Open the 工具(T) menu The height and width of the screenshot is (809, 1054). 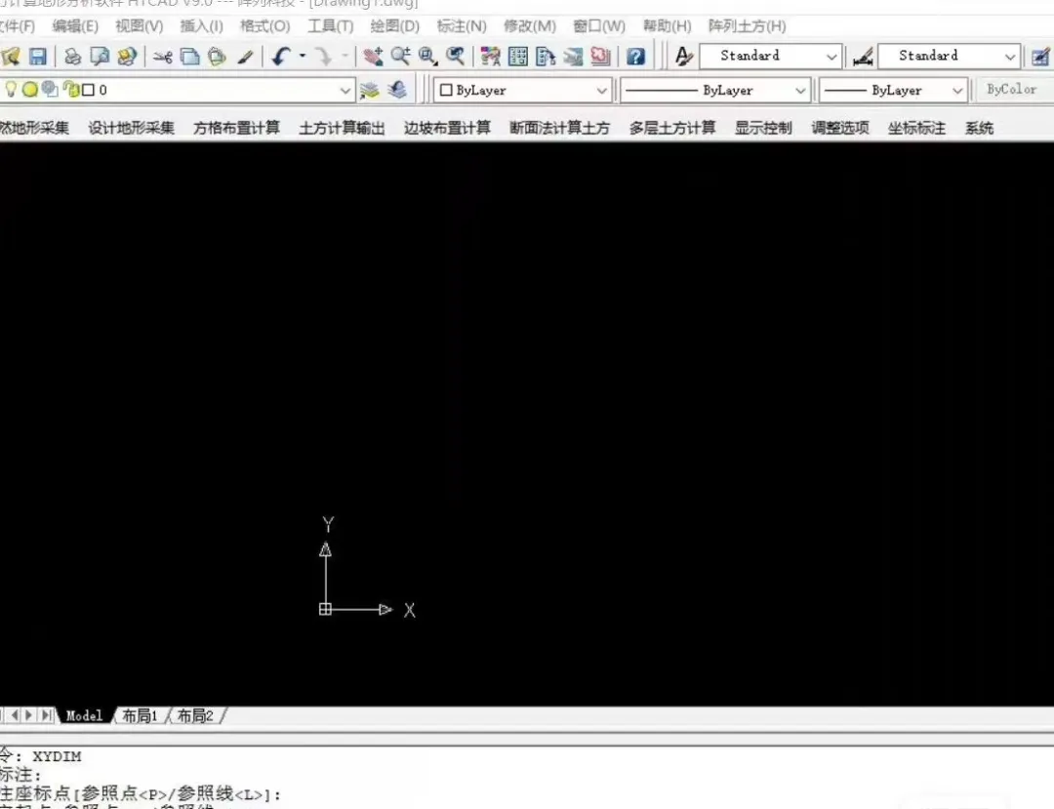330,26
